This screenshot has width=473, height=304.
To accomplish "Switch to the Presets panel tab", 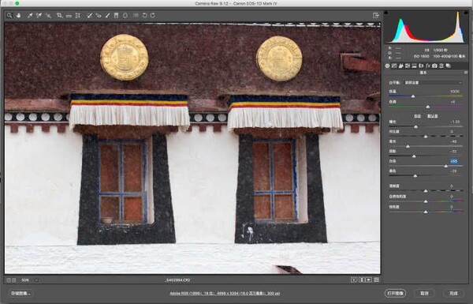I will 441,66.
